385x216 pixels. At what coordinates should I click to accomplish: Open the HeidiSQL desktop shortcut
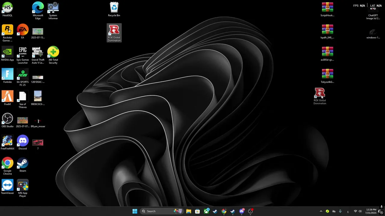[x=8, y=9]
